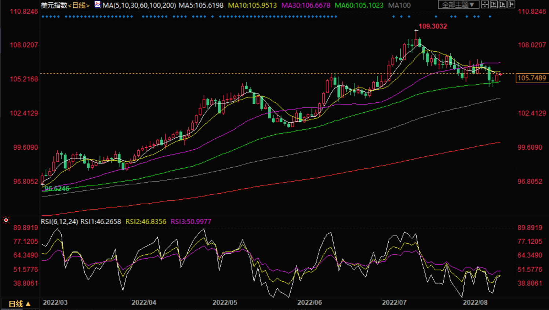Screen dimensions: 549x310
Task: Click the yellow MA10:105.9513 legend entry
Action: [x=252, y=6]
